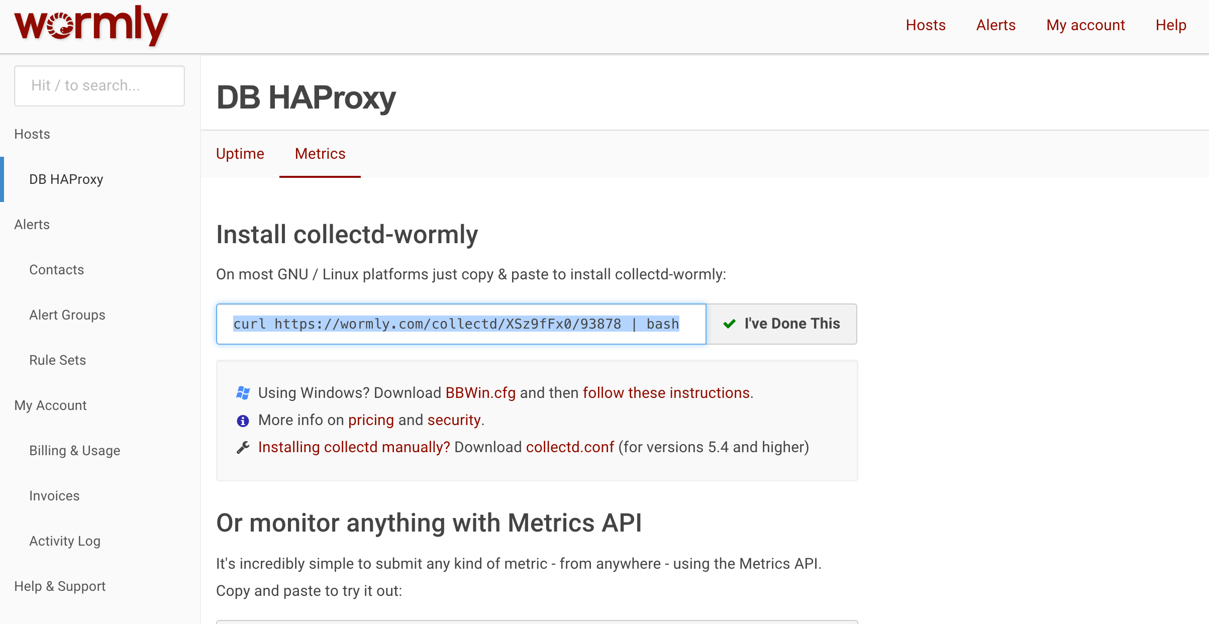The width and height of the screenshot is (1209, 624).
Task: Open Hosts from the top navigation
Action: [x=925, y=25]
